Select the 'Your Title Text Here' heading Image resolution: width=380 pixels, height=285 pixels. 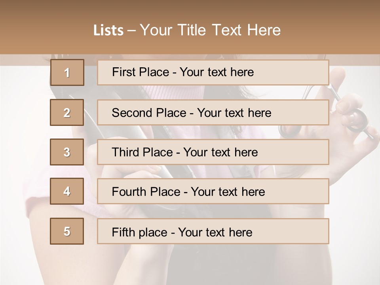(210, 30)
